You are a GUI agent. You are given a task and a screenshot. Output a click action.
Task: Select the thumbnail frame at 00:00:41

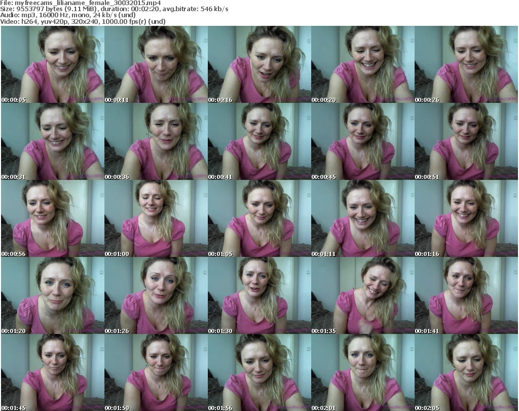pyautogui.click(x=259, y=141)
